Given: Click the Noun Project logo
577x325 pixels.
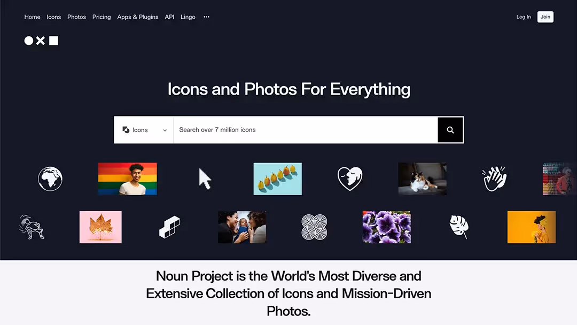Looking at the screenshot, I should click(x=41, y=41).
